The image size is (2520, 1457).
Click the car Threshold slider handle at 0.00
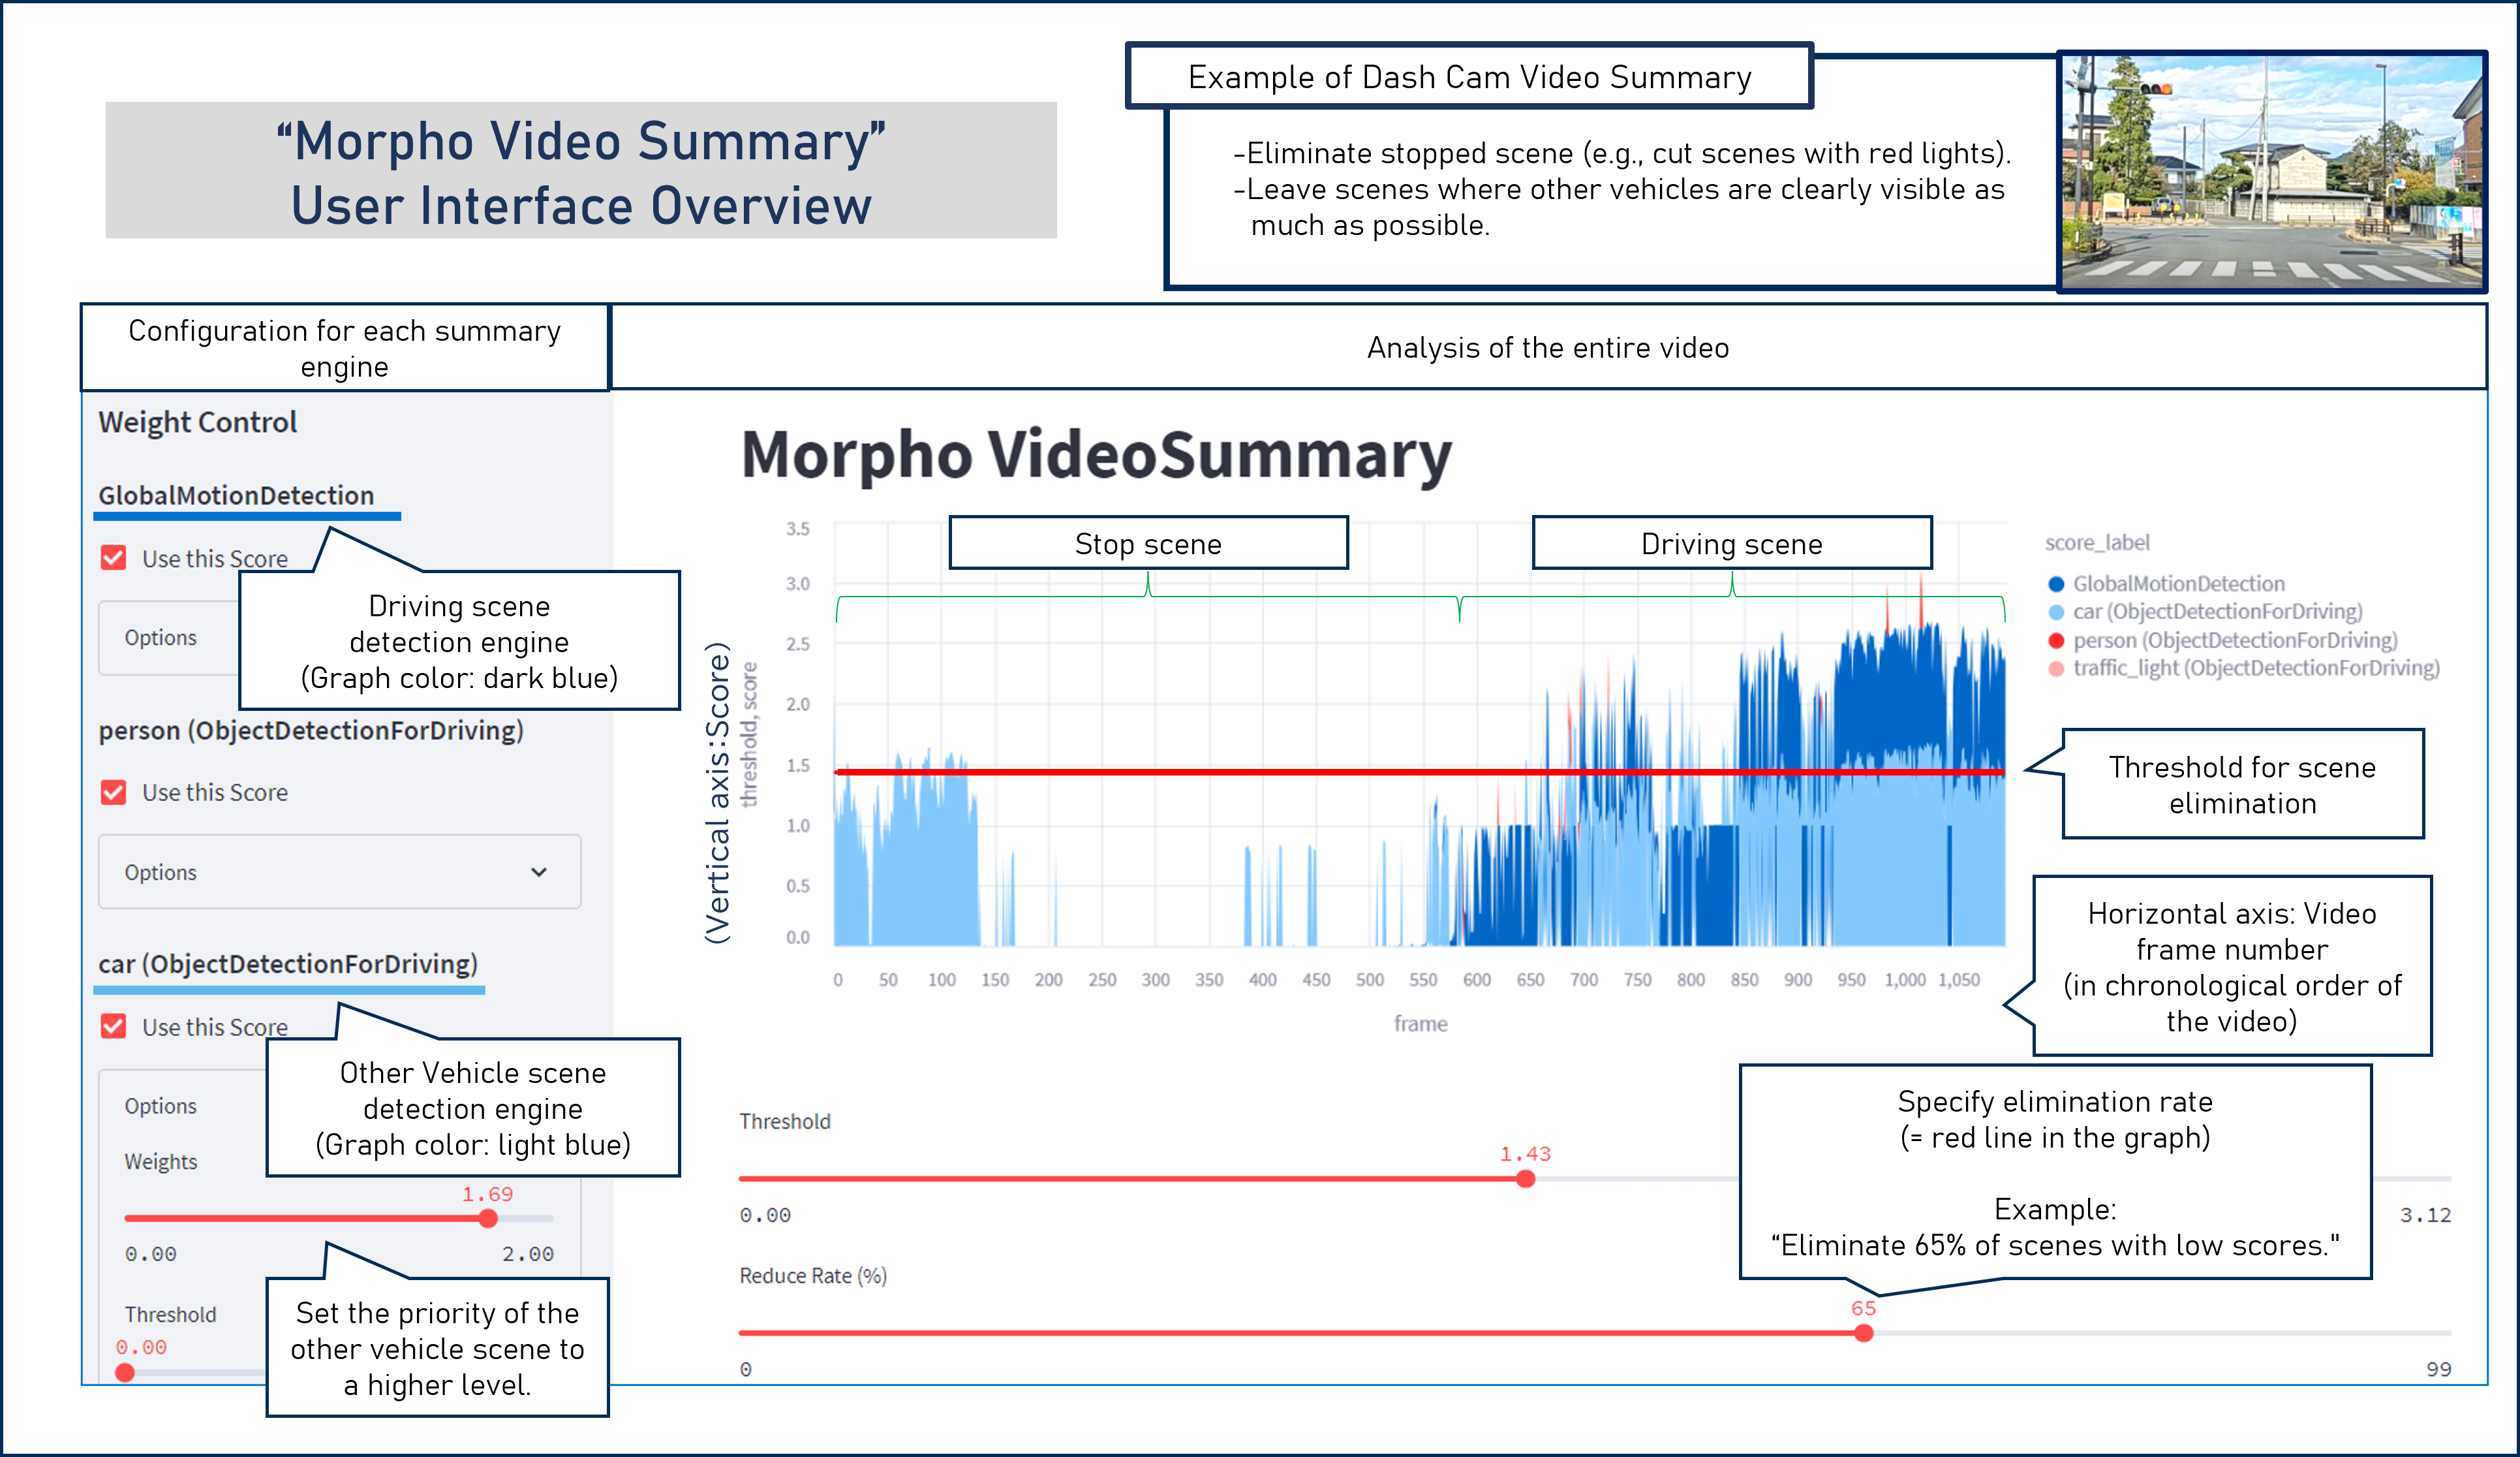[x=125, y=1372]
